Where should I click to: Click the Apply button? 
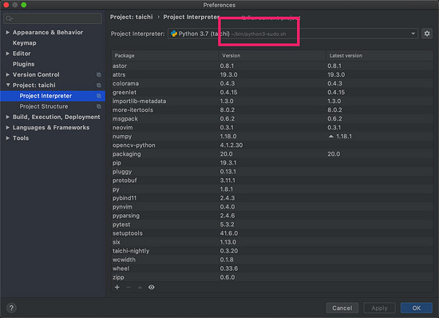pos(379,308)
